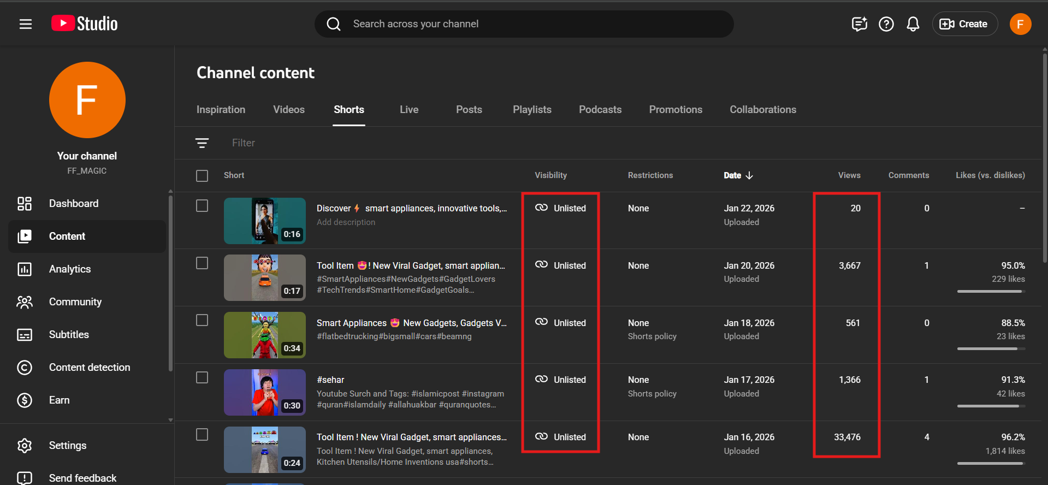
Task: Switch to the Videos tab
Action: [x=288, y=110]
